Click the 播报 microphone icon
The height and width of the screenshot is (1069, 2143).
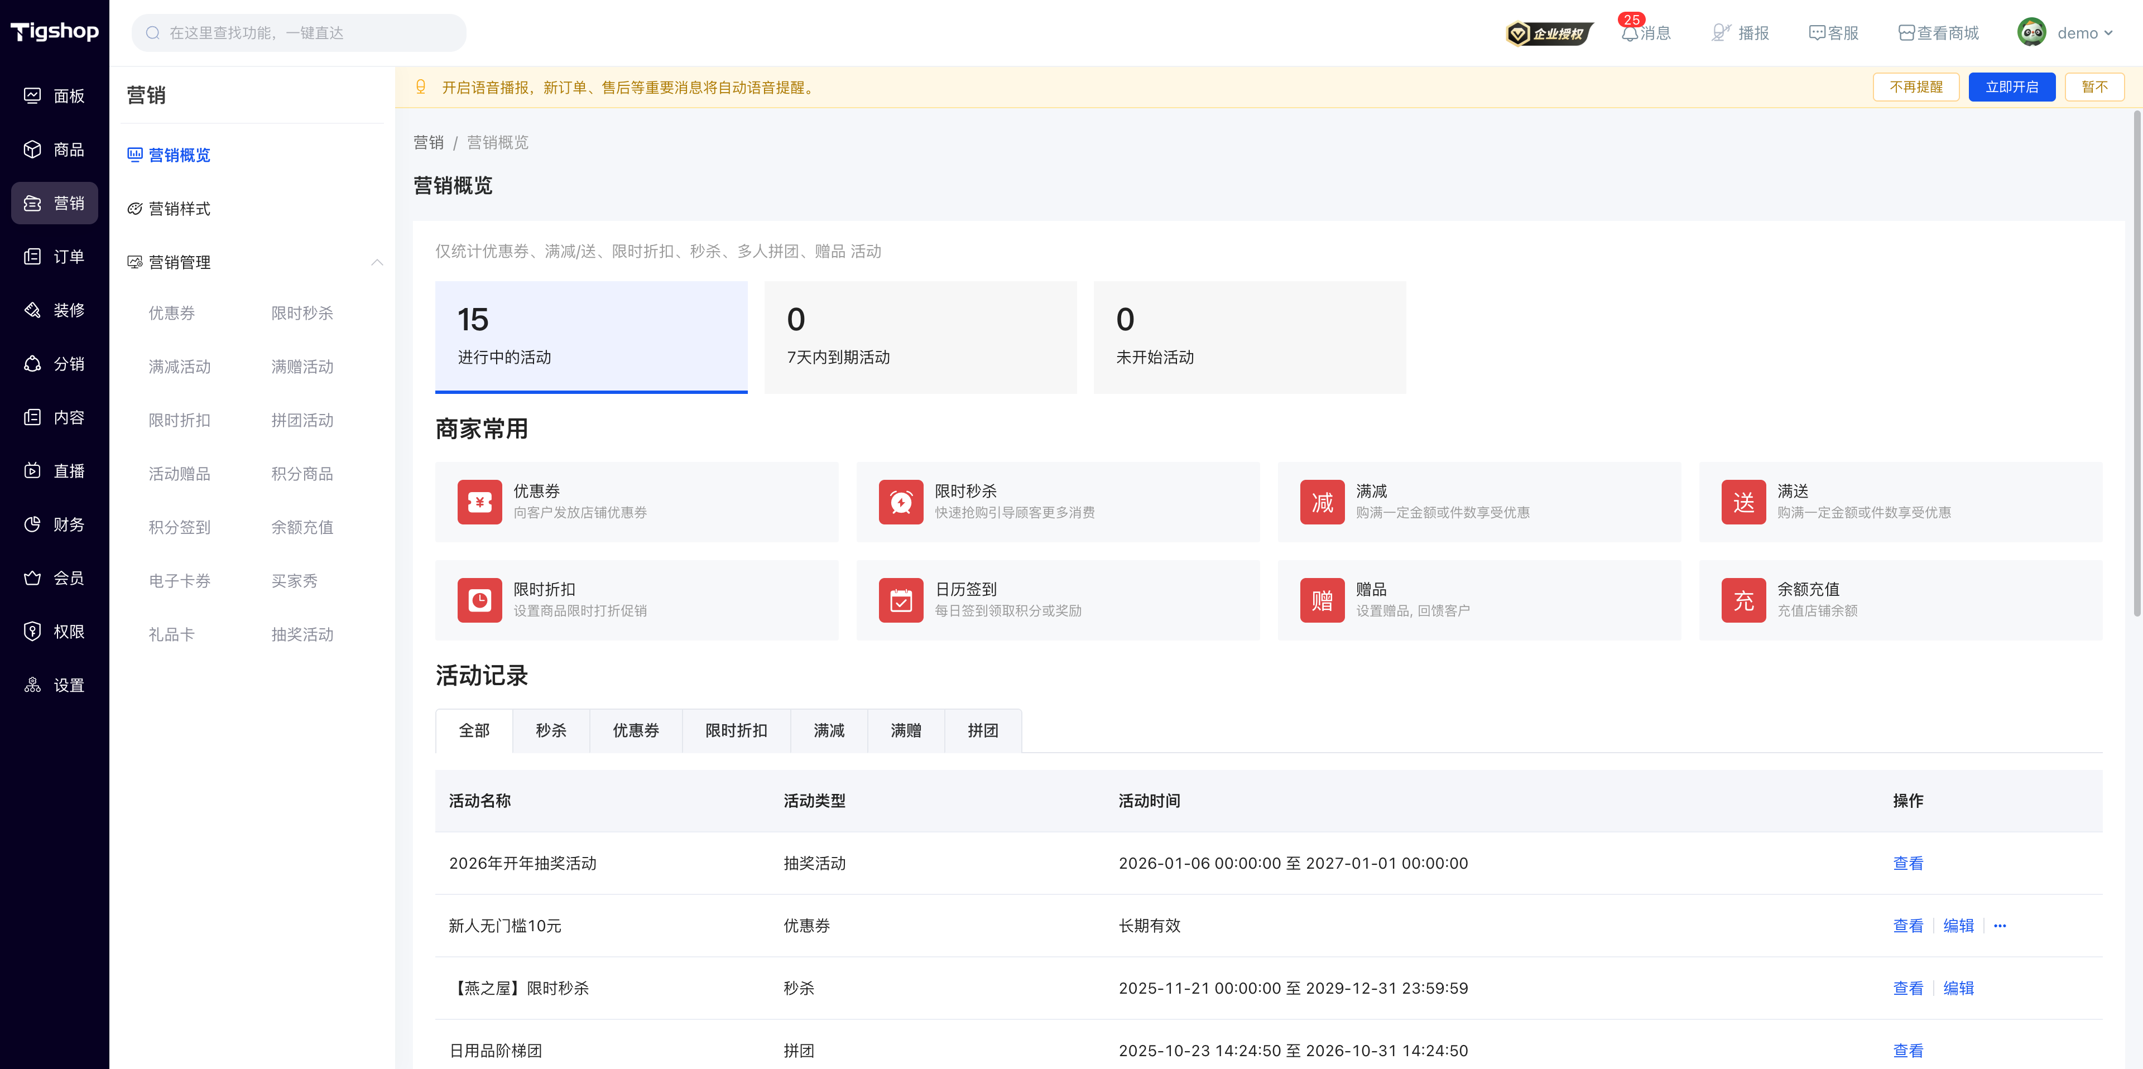(1721, 33)
